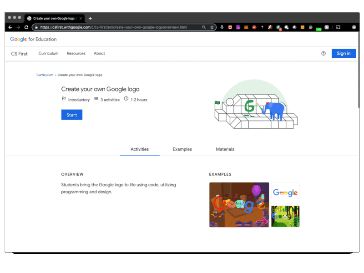Click the browser forward arrow

(18, 27)
